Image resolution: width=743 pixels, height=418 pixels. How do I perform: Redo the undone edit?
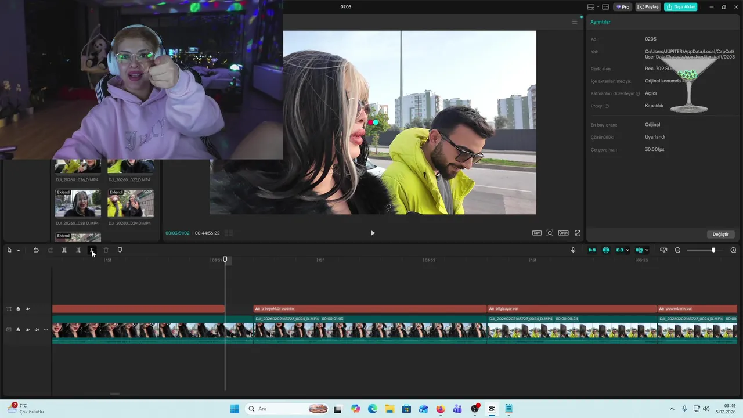coord(50,250)
